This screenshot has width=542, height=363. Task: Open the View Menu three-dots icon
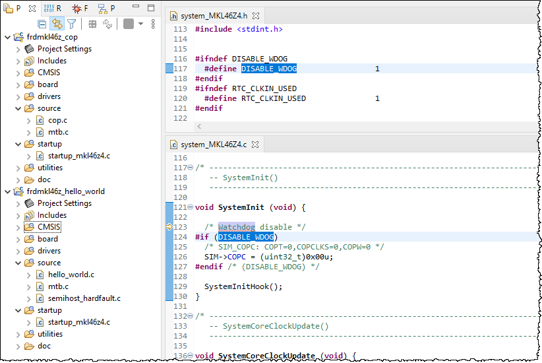(153, 24)
